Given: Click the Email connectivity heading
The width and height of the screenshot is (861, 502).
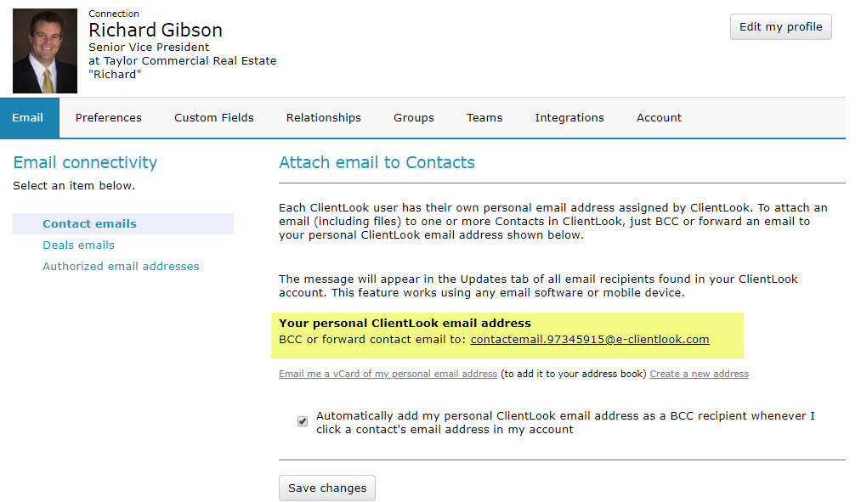Looking at the screenshot, I should 83,162.
